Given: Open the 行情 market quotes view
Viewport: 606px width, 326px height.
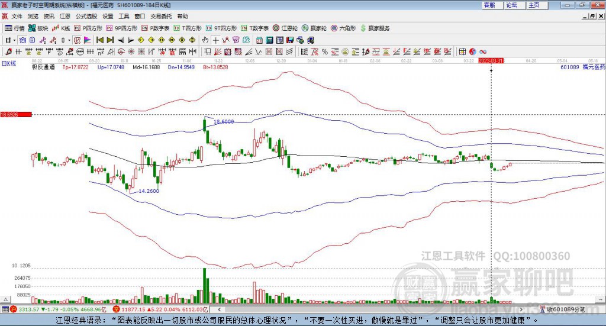Looking at the screenshot, I should pyautogui.click(x=15, y=28).
